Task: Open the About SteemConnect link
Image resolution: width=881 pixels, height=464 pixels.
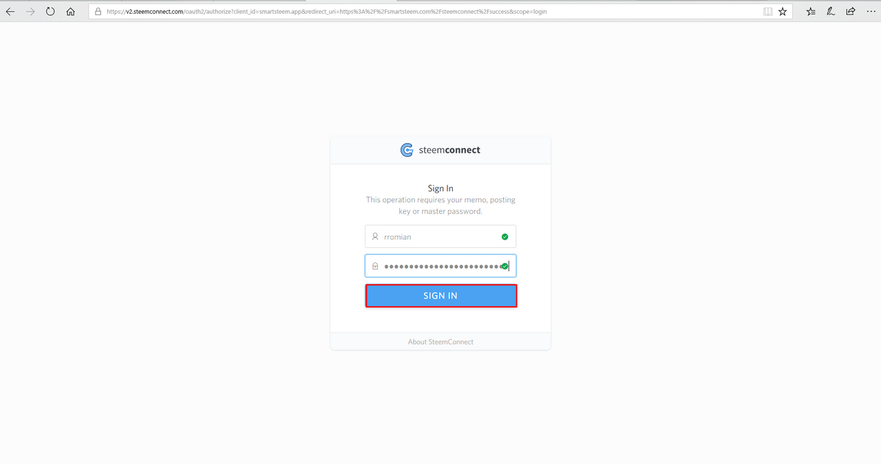Action: (x=440, y=341)
